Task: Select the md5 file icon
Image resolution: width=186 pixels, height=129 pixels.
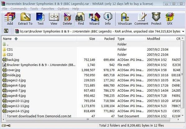Action: pyautogui.click(x=4, y=65)
